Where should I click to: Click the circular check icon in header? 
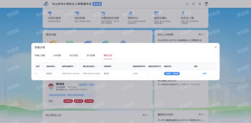pyautogui.click(x=193, y=4)
